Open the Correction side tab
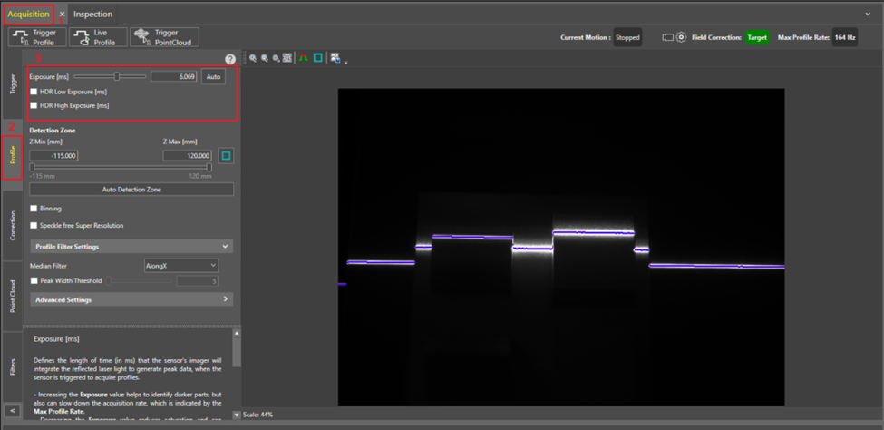Image resolution: width=884 pixels, height=430 pixels. point(13,225)
